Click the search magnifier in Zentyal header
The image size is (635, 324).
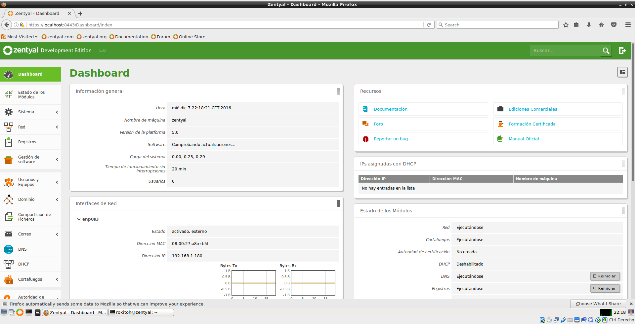click(x=606, y=51)
